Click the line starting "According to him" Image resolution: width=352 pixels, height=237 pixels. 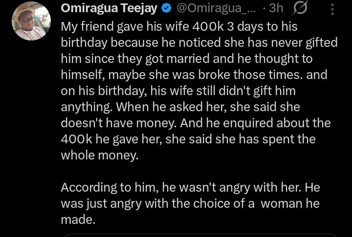click(190, 187)
